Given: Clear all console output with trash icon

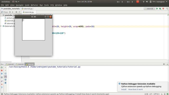Looking at the screenshot, I should pos(6,83).
